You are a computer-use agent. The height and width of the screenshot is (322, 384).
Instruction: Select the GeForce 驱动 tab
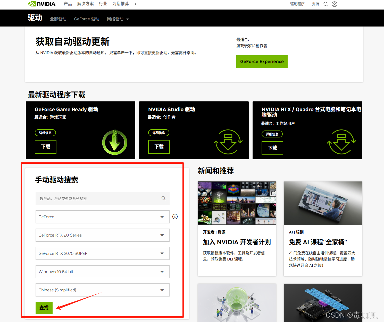(x=87, y=19)
